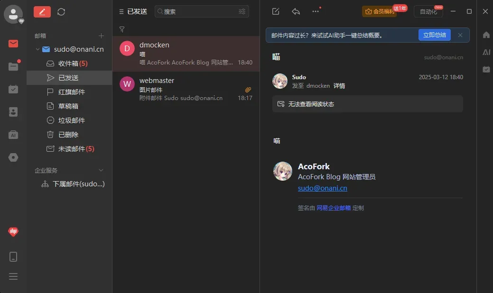Open the AI assistant icon in left sidebar

[13, 135]
